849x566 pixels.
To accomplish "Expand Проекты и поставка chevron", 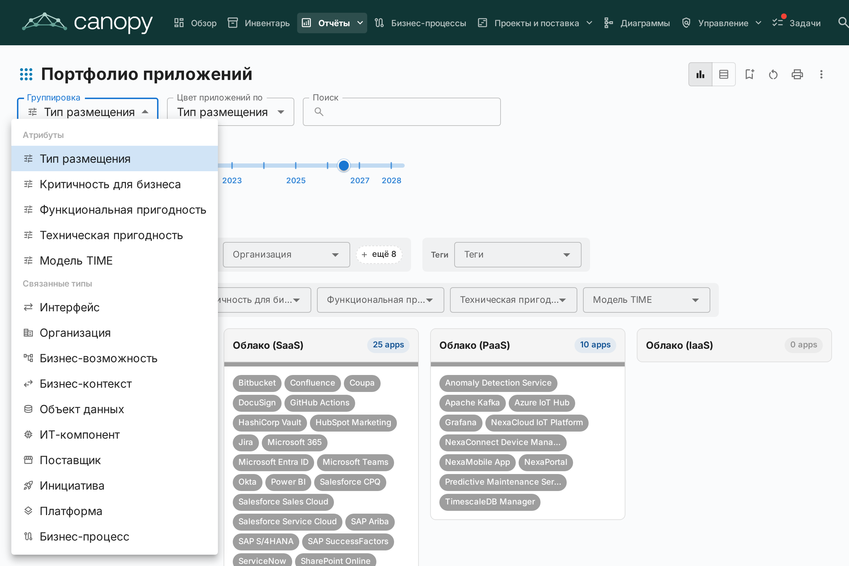I will click(589, 23).
